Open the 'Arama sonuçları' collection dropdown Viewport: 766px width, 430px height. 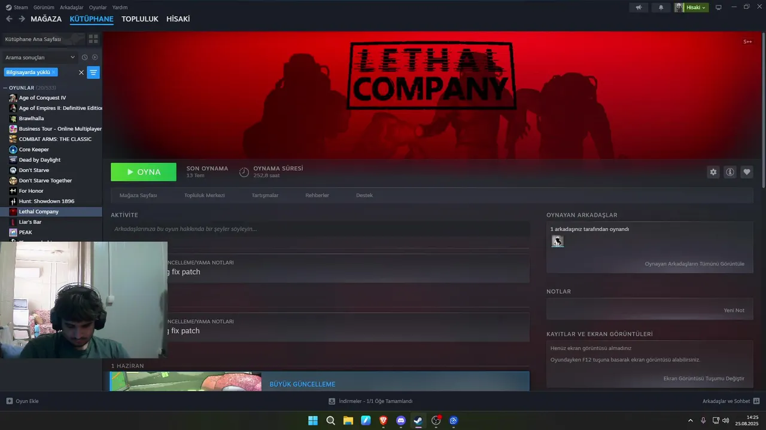(39, 57)
